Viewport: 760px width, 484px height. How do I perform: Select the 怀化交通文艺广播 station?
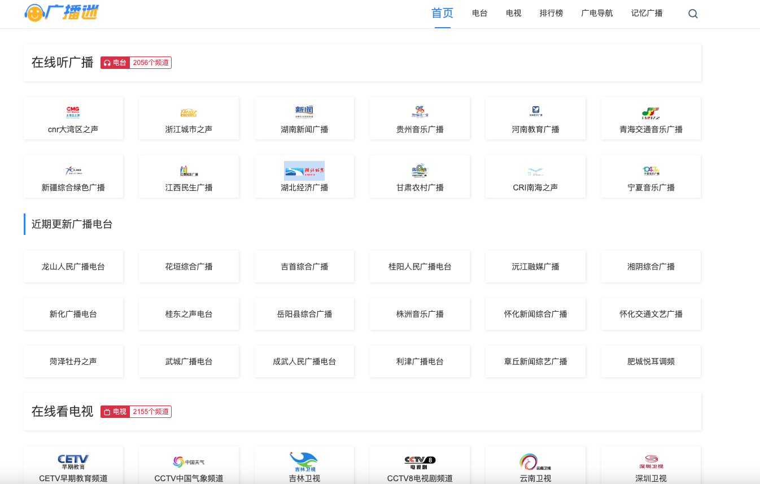coord(650,314)
